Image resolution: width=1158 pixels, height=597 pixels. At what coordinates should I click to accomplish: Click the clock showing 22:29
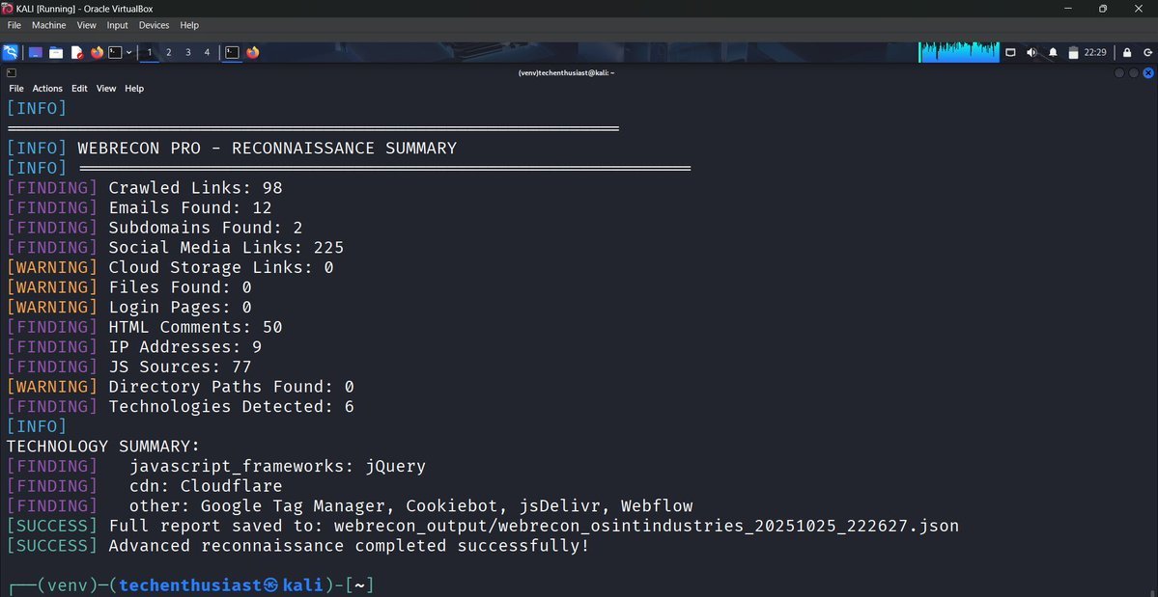pyautogui.click(x=1095, y=52)
